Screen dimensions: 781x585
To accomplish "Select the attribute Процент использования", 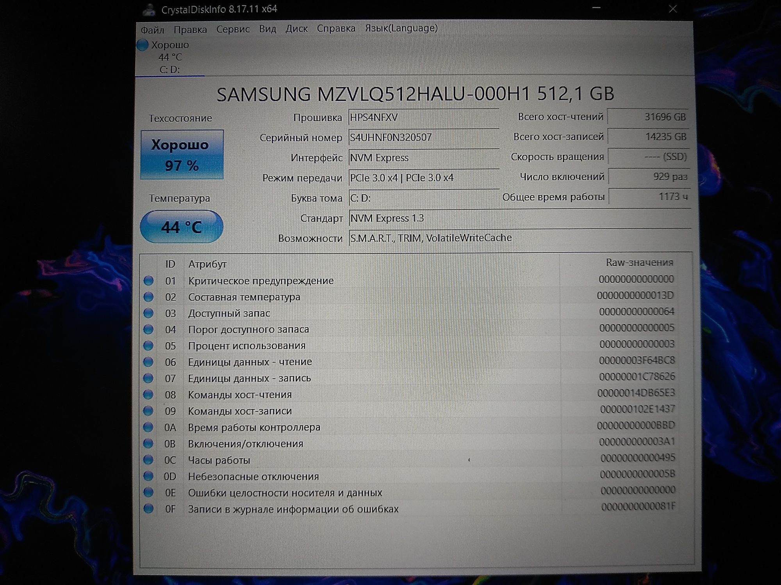I will 247,346.
